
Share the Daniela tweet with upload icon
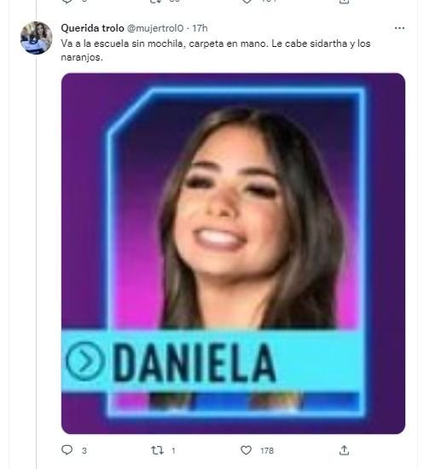pyautogui.click(x=344, y=450)
